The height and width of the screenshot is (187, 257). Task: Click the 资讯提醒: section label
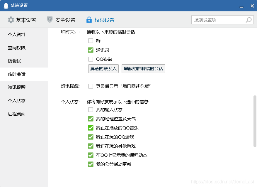click(70, 86)
